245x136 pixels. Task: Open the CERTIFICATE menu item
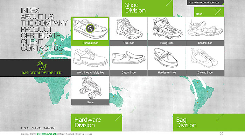41,36
